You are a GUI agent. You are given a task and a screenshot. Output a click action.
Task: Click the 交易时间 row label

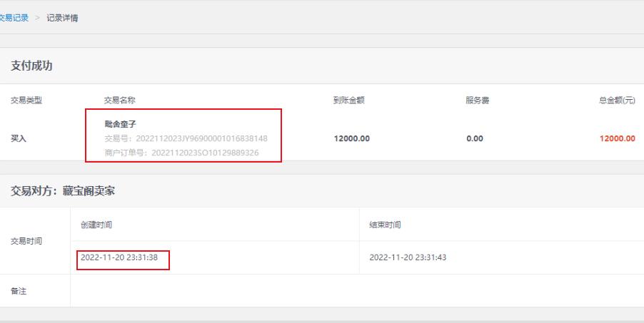pos(26,241)
